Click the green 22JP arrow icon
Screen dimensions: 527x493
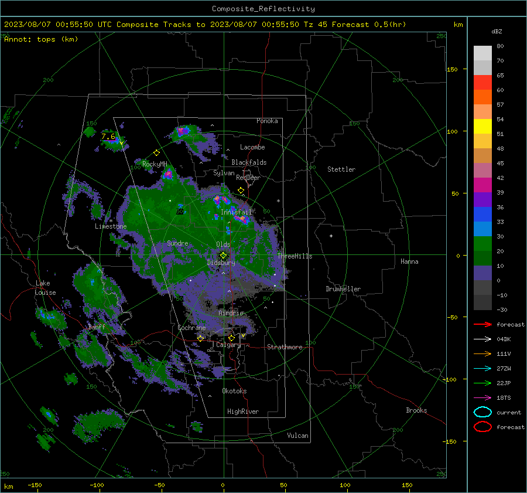click(x=482, y=383)
